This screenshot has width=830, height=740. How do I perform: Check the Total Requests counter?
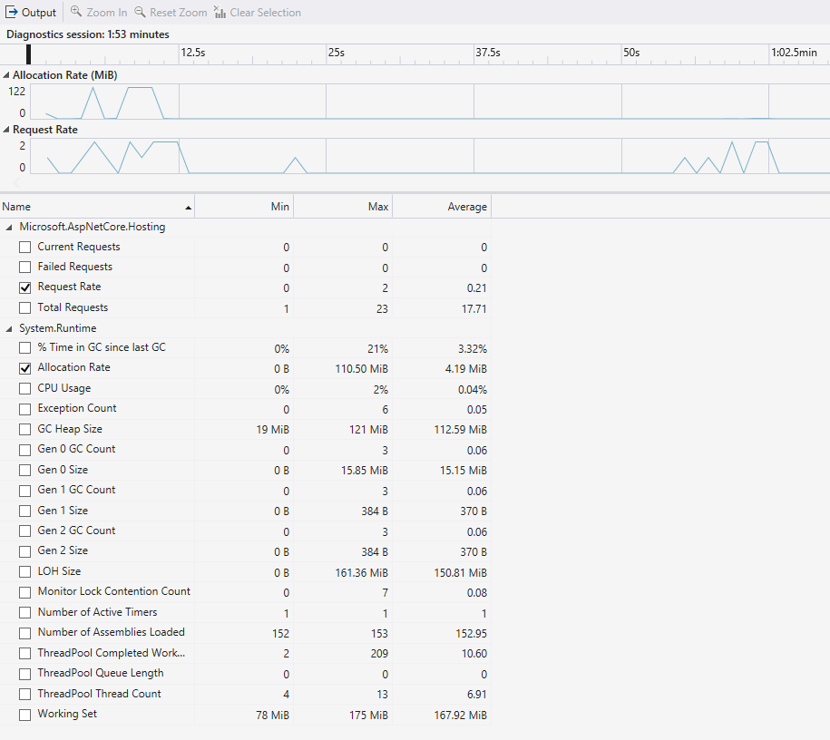24,307
